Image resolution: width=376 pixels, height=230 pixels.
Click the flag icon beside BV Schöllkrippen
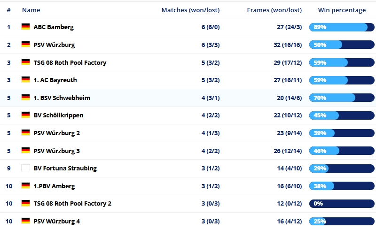point(25,115)
